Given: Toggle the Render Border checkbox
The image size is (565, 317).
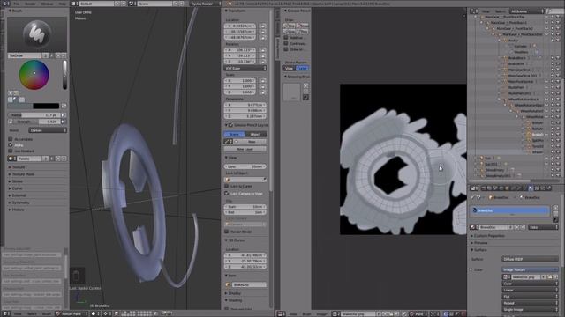Looking at the screenshot, I should click(227, 232).
